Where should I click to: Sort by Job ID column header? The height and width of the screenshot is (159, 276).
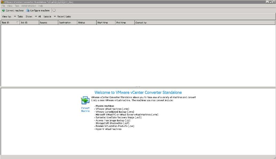coord(29,22)
